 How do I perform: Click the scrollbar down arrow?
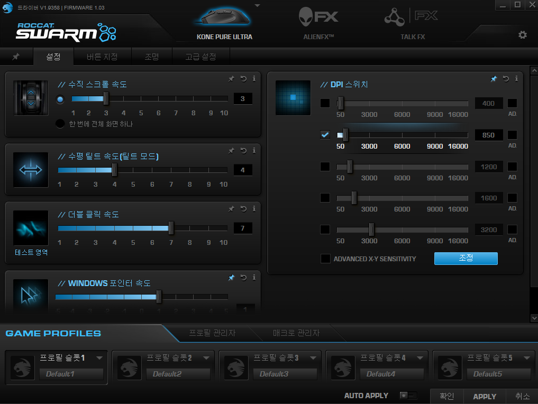coord(534,318)
